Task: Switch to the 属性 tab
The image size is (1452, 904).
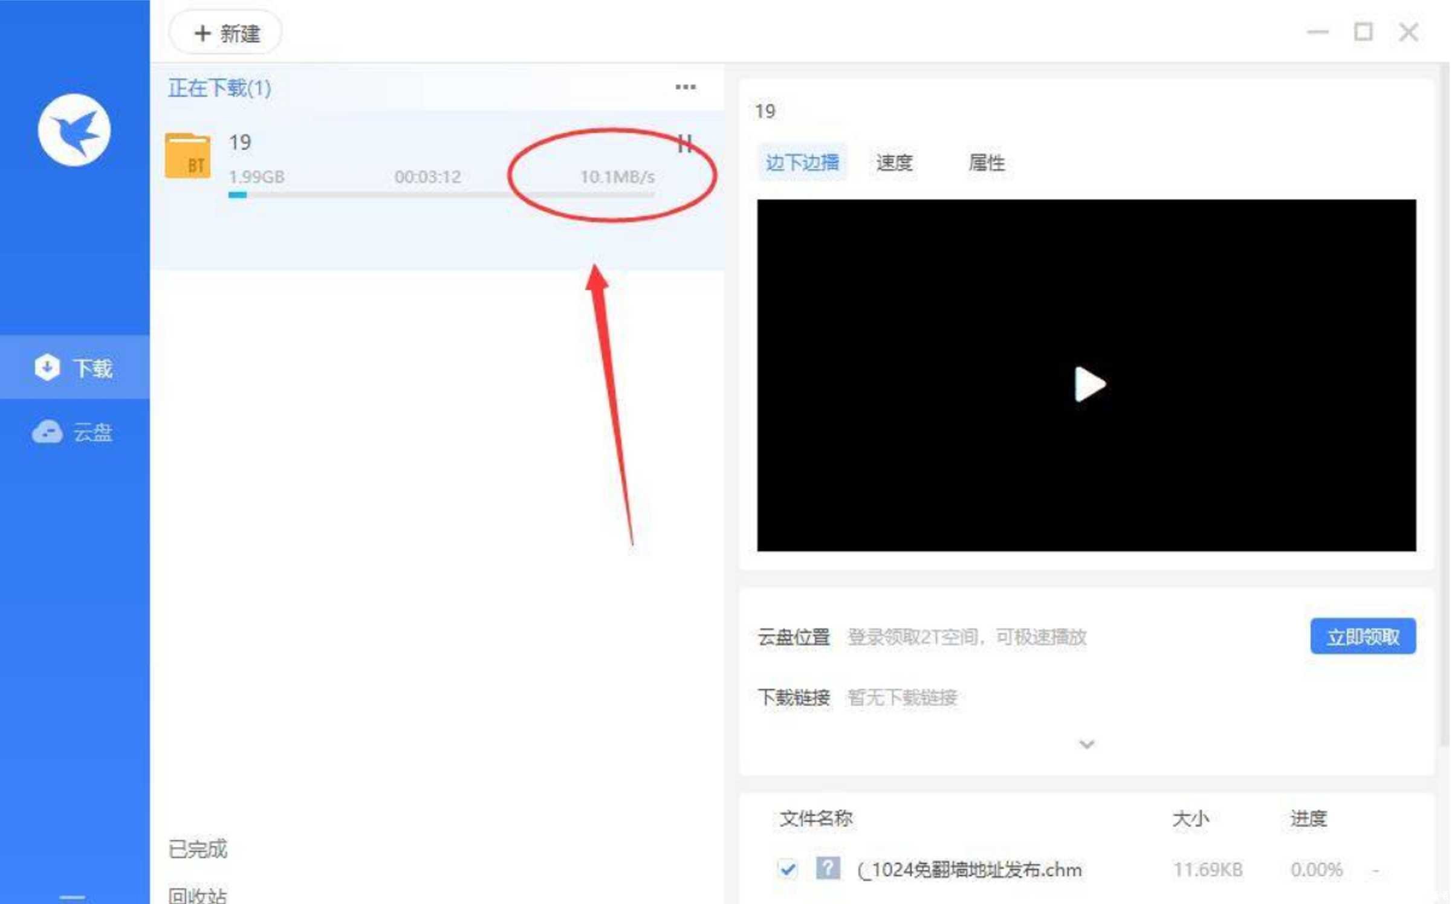Action: (x=987, y=162)
